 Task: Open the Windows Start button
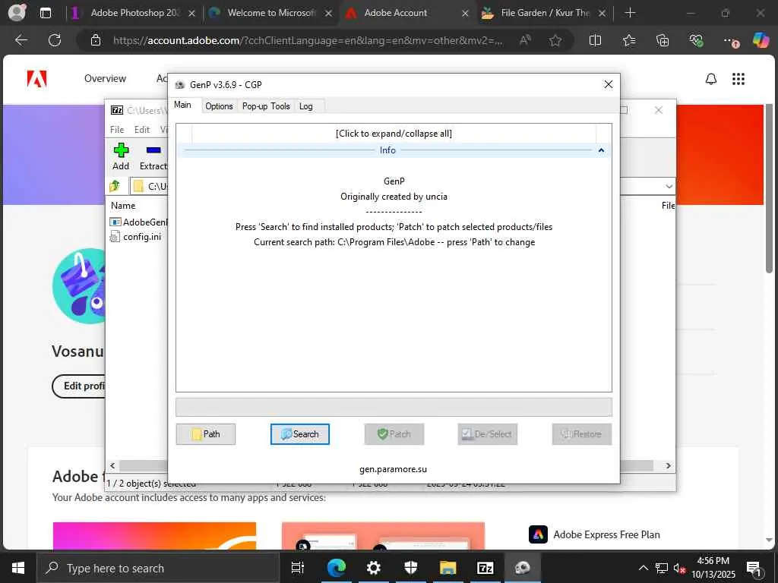click(18, 568)
